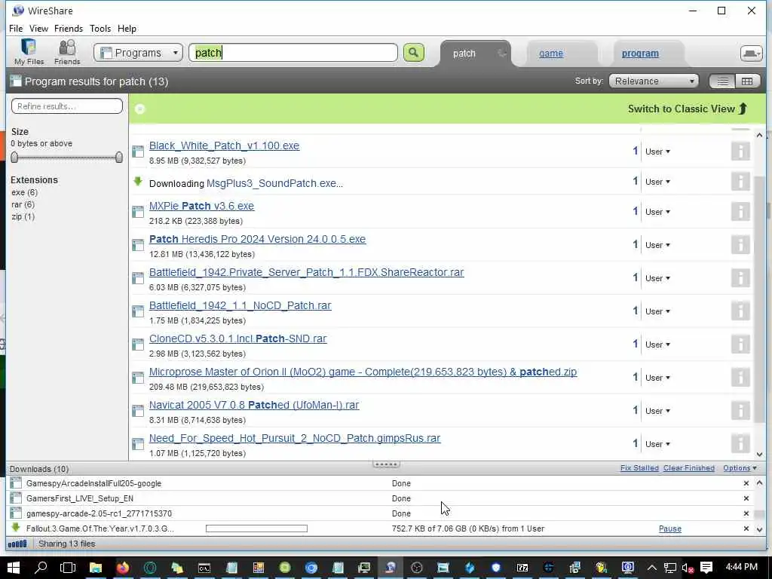772x579 pixels.
Task: Open the Programs category dropdown
Action: [x=139, y=53]
